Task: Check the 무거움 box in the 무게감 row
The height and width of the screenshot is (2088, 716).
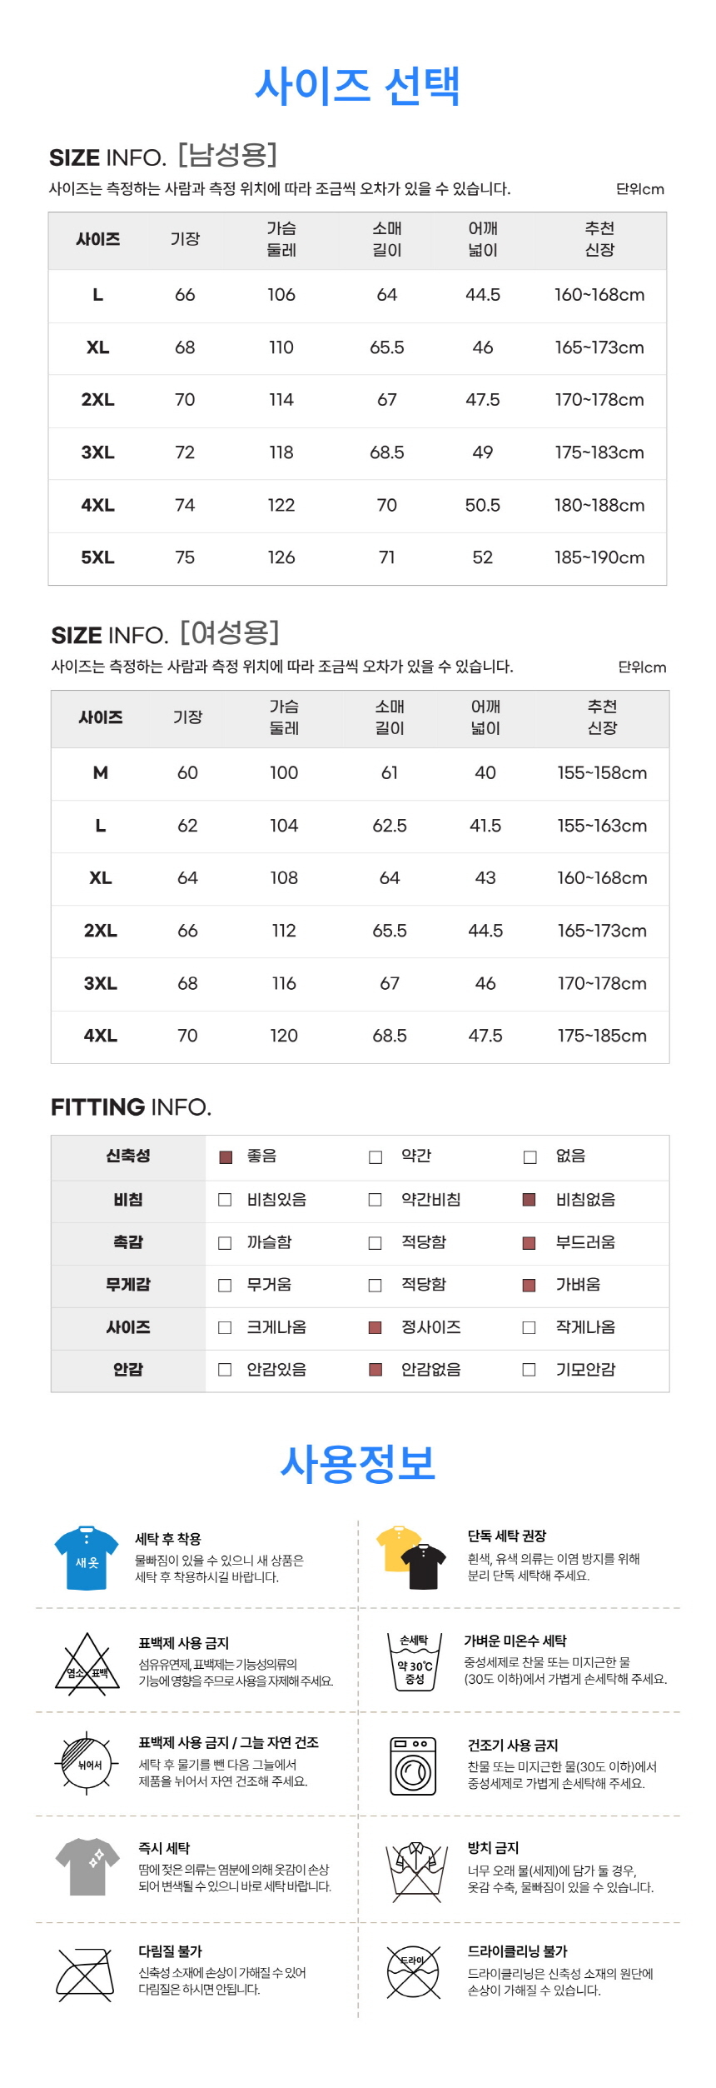Action: pos(225,1286)
